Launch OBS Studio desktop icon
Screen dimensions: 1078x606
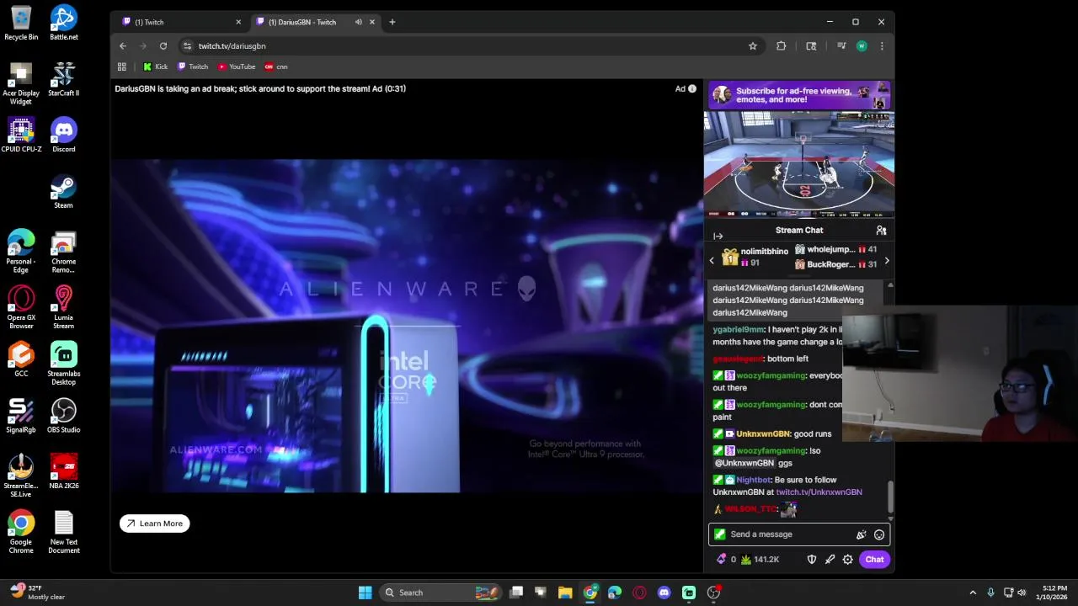tap(63, 416)
